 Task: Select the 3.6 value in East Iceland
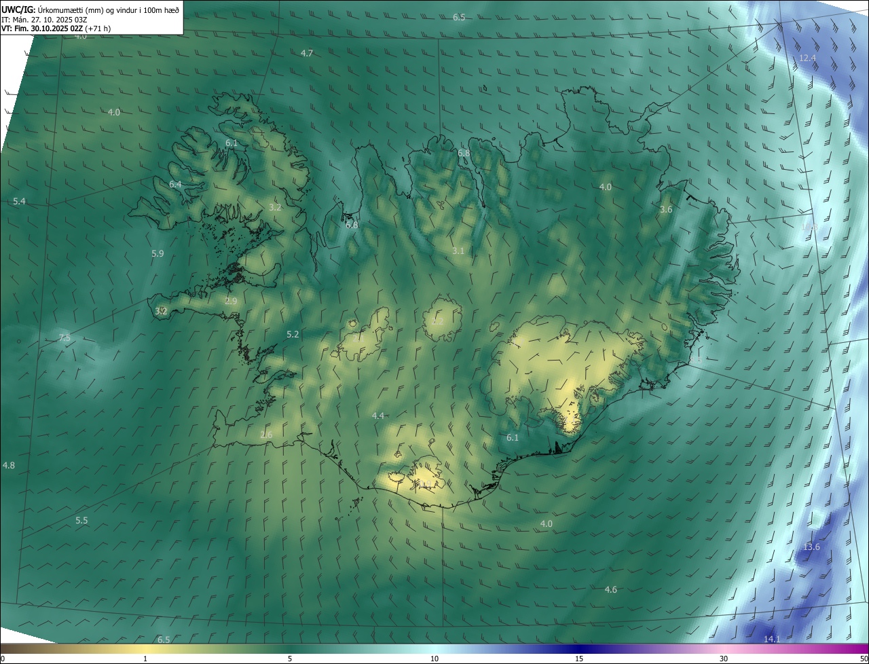click(666, 210)
